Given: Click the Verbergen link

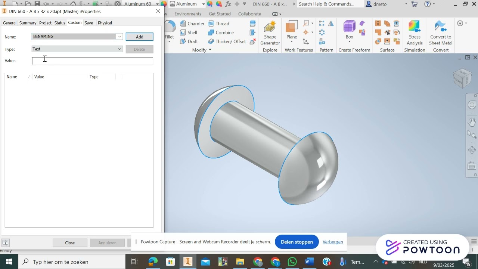Looking at the screenshot, I should pos(333,242).
